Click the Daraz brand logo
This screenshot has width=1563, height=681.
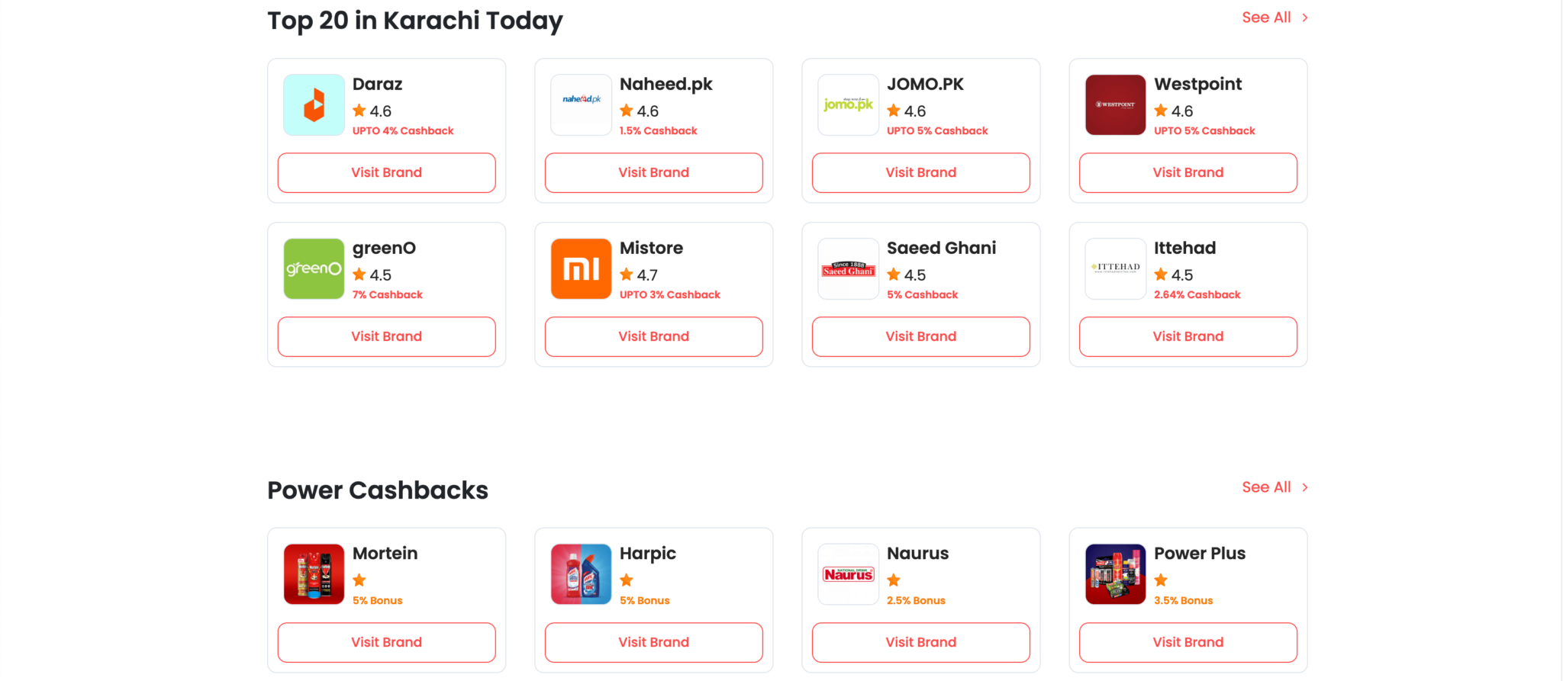[x=314, y=104]
